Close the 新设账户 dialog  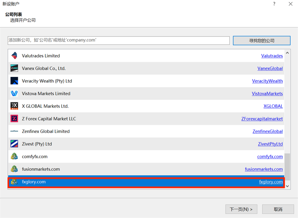pyautogui.click(x=291, y=4)
